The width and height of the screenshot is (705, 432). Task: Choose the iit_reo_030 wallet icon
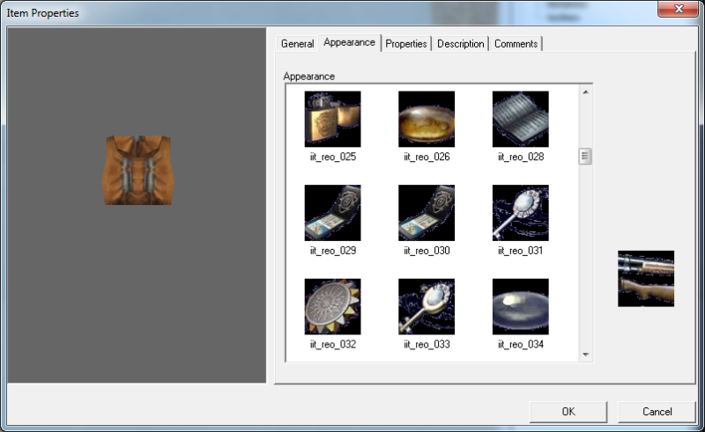click(427, 212)
